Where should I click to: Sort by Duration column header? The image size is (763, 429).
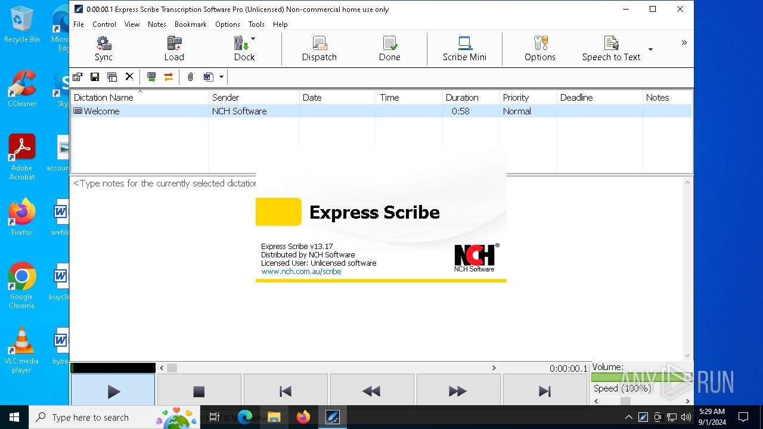click(471, 98)
